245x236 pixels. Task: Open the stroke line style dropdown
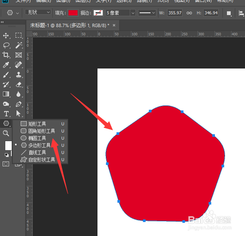[x=147, y=13]
